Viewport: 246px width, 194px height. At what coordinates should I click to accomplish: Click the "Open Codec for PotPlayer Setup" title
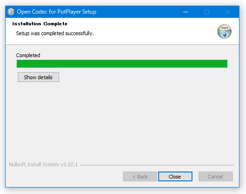[57, 12]
